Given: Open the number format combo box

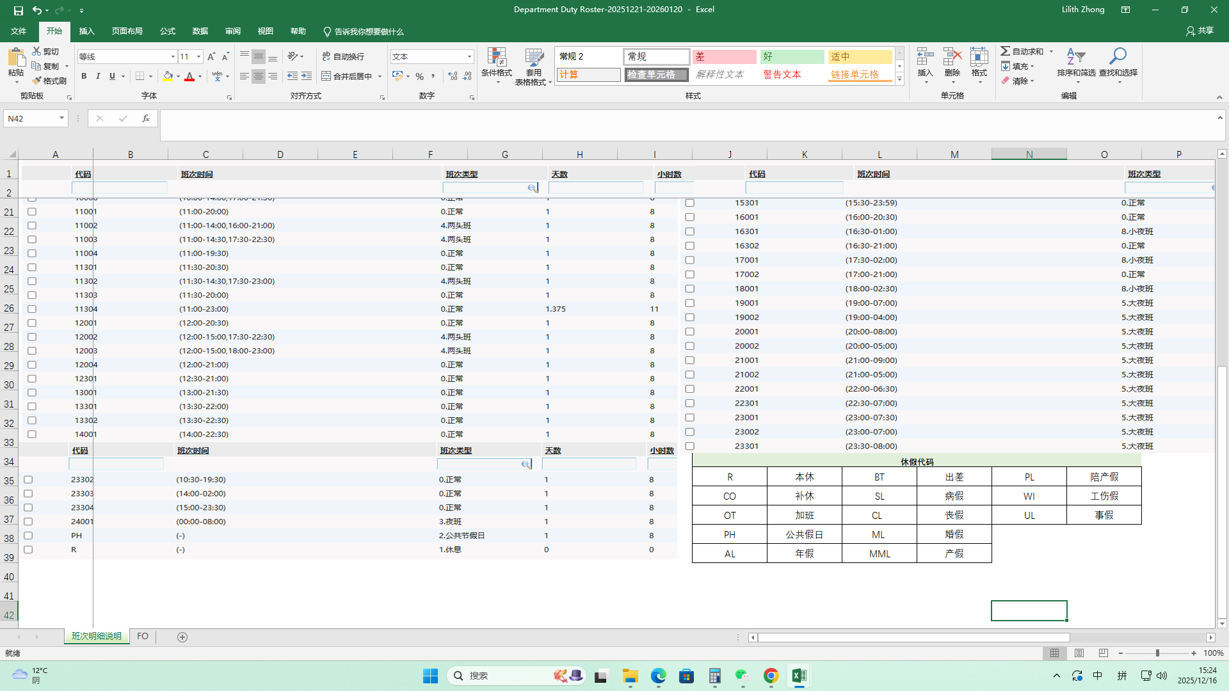Looking at the screenshot, I should coord(469,57).
